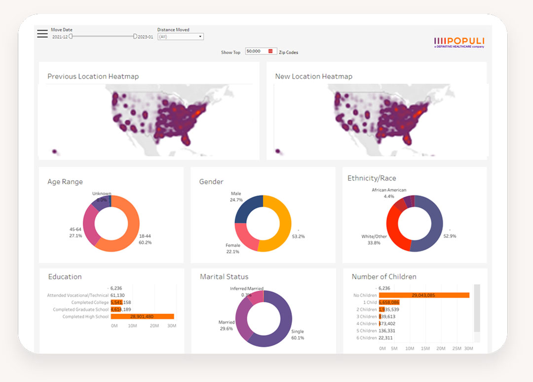The width and height of the screenshot is (533, 382).
Task: Select the 45-64 pink segment in Age Range
Action: point(90,226)
